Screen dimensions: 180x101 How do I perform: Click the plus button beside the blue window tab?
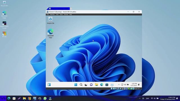71,9
